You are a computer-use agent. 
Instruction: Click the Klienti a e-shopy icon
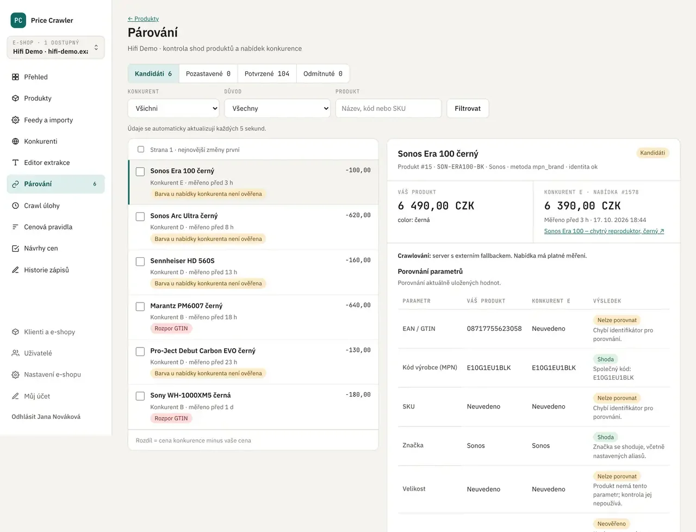[x=15, y=332]
